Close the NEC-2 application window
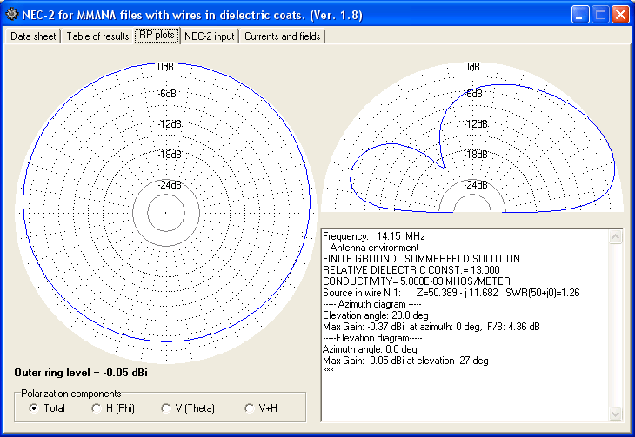Viewport: 635px width, 437px height. (620, 15)
